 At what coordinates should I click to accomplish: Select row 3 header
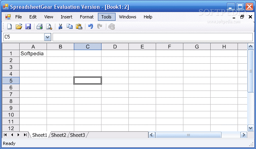(x=11, y=67)
